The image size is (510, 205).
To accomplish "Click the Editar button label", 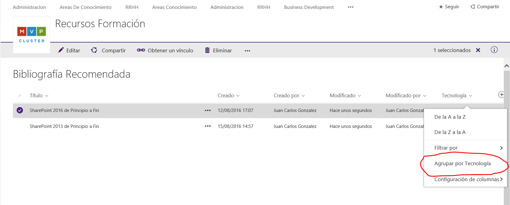I will [73, 50].
